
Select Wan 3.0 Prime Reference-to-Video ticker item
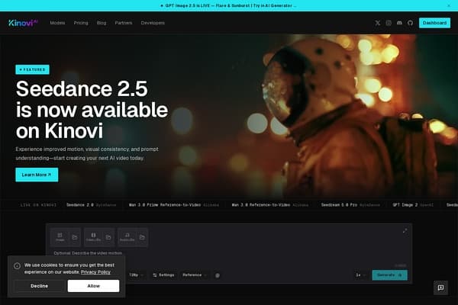[174, 205]
